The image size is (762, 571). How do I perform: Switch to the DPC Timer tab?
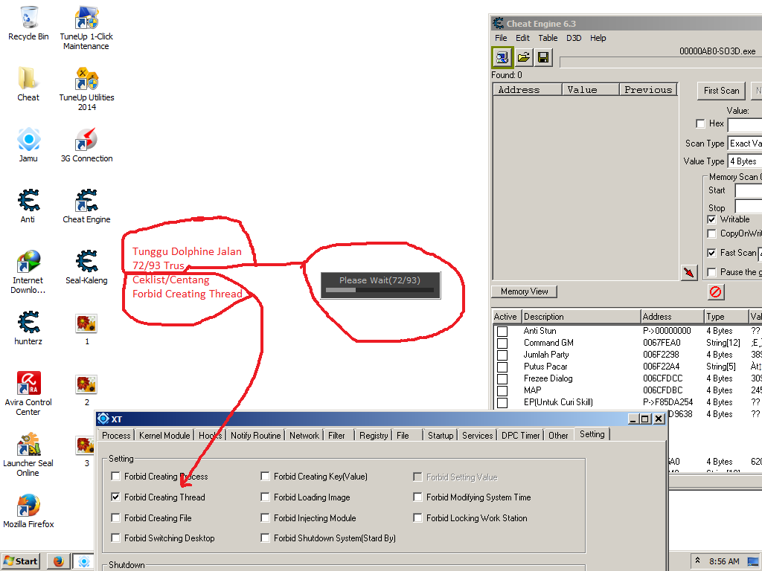click(x=520, y=436)
